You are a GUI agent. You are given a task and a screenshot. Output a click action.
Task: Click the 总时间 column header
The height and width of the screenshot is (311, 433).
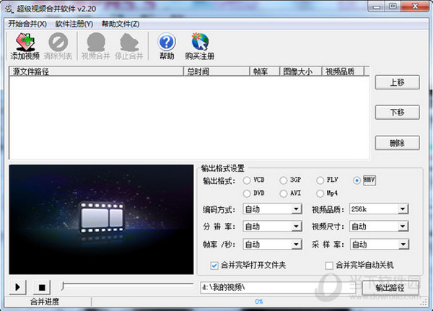pyautogui.click(x=216, y=71)
